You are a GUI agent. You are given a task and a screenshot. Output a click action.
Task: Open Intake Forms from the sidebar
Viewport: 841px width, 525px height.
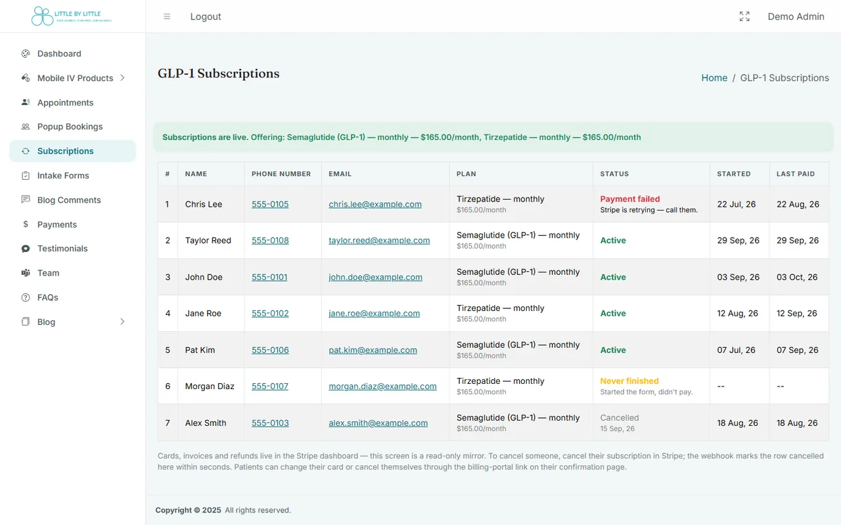(x=72, y=175)
